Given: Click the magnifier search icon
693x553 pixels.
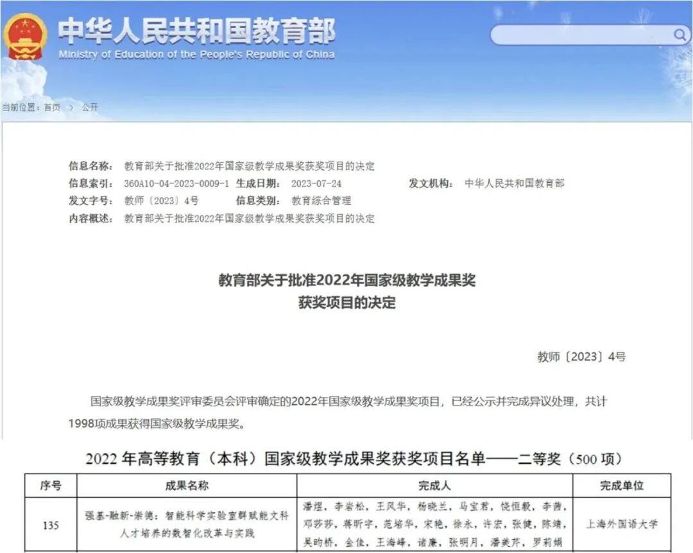Looking at the screenshot, I should point(680,35).
